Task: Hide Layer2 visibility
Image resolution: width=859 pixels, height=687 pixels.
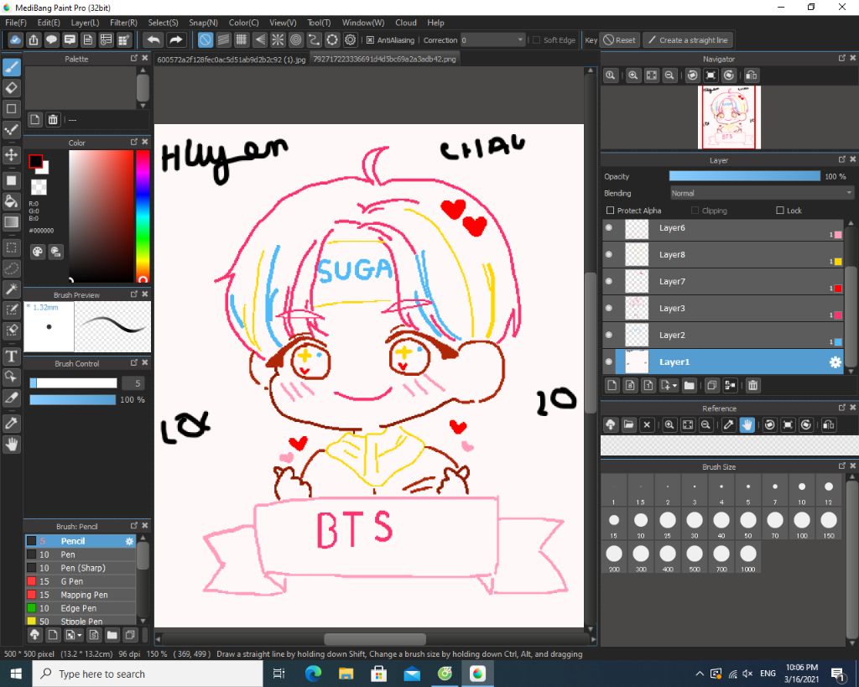Action: tap(609, 335)
